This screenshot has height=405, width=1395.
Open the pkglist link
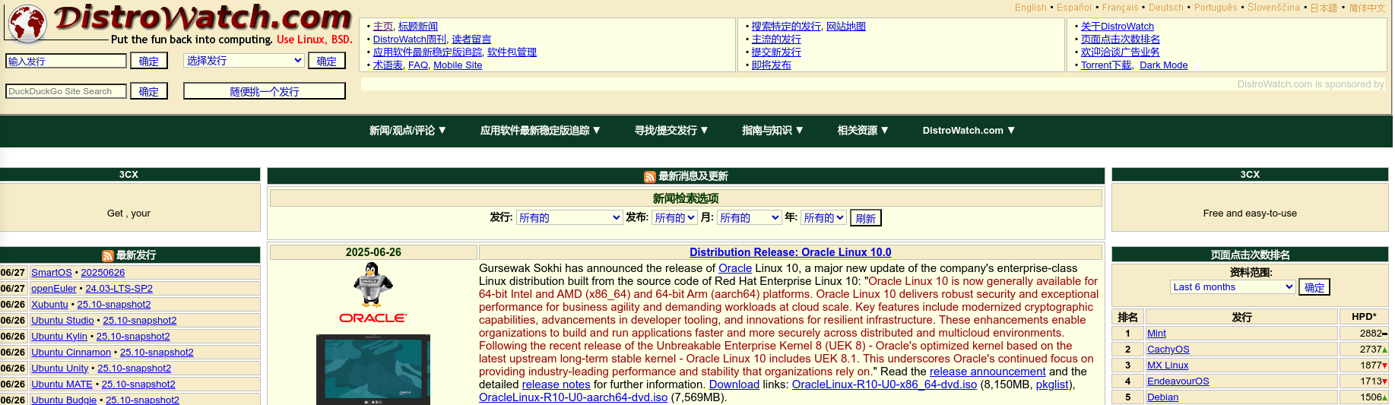pyautogui.click(x=1052, y=384)
